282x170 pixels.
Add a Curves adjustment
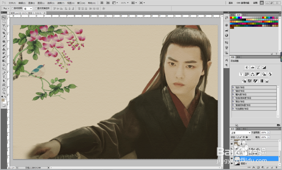258,67
